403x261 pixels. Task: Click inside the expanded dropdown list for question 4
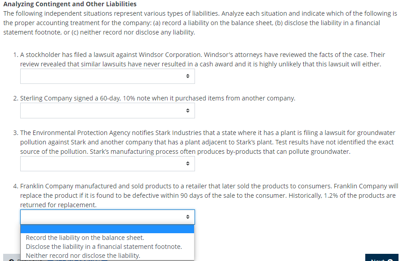(x=107, y=242)
